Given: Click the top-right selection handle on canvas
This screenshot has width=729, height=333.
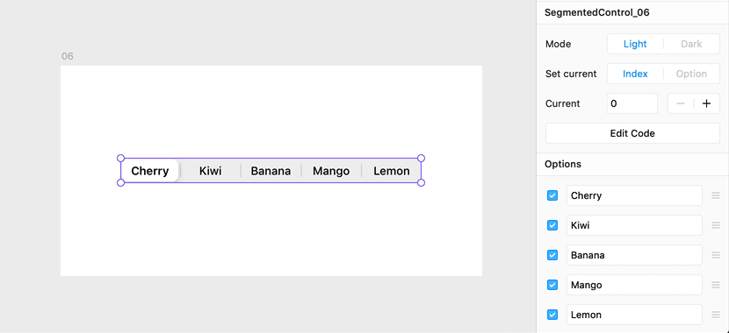Looking at the screenshot, I should click(422, 158).
